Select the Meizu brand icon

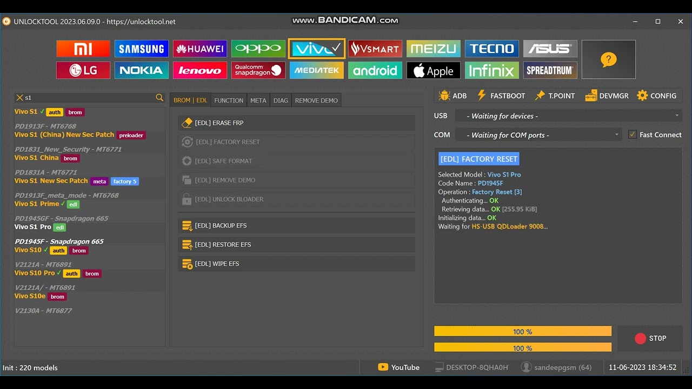tap(434, 49)
